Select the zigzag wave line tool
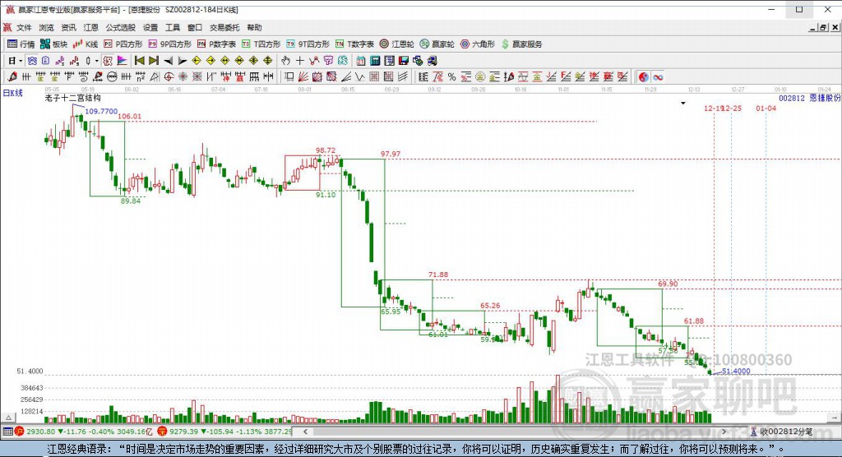The width and height of the screenshot is (842, 457). tap(360, 76)
